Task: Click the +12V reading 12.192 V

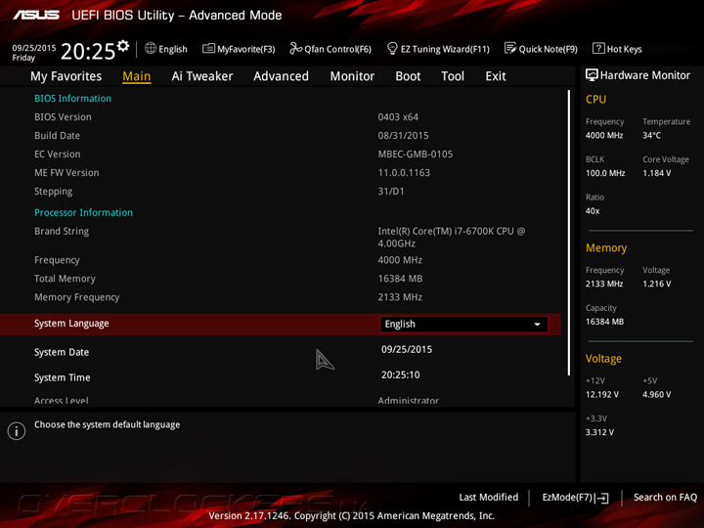Action: pyautogui.click(x=602, y=395)
